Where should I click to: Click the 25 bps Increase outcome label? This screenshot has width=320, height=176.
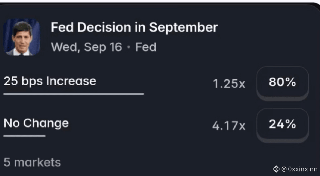[x=50, y=81]
